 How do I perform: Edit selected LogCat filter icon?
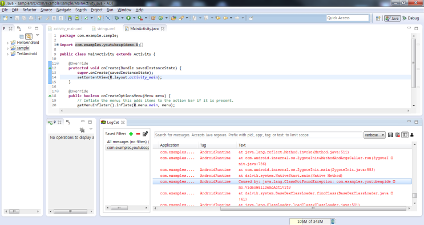coord(145,134)
